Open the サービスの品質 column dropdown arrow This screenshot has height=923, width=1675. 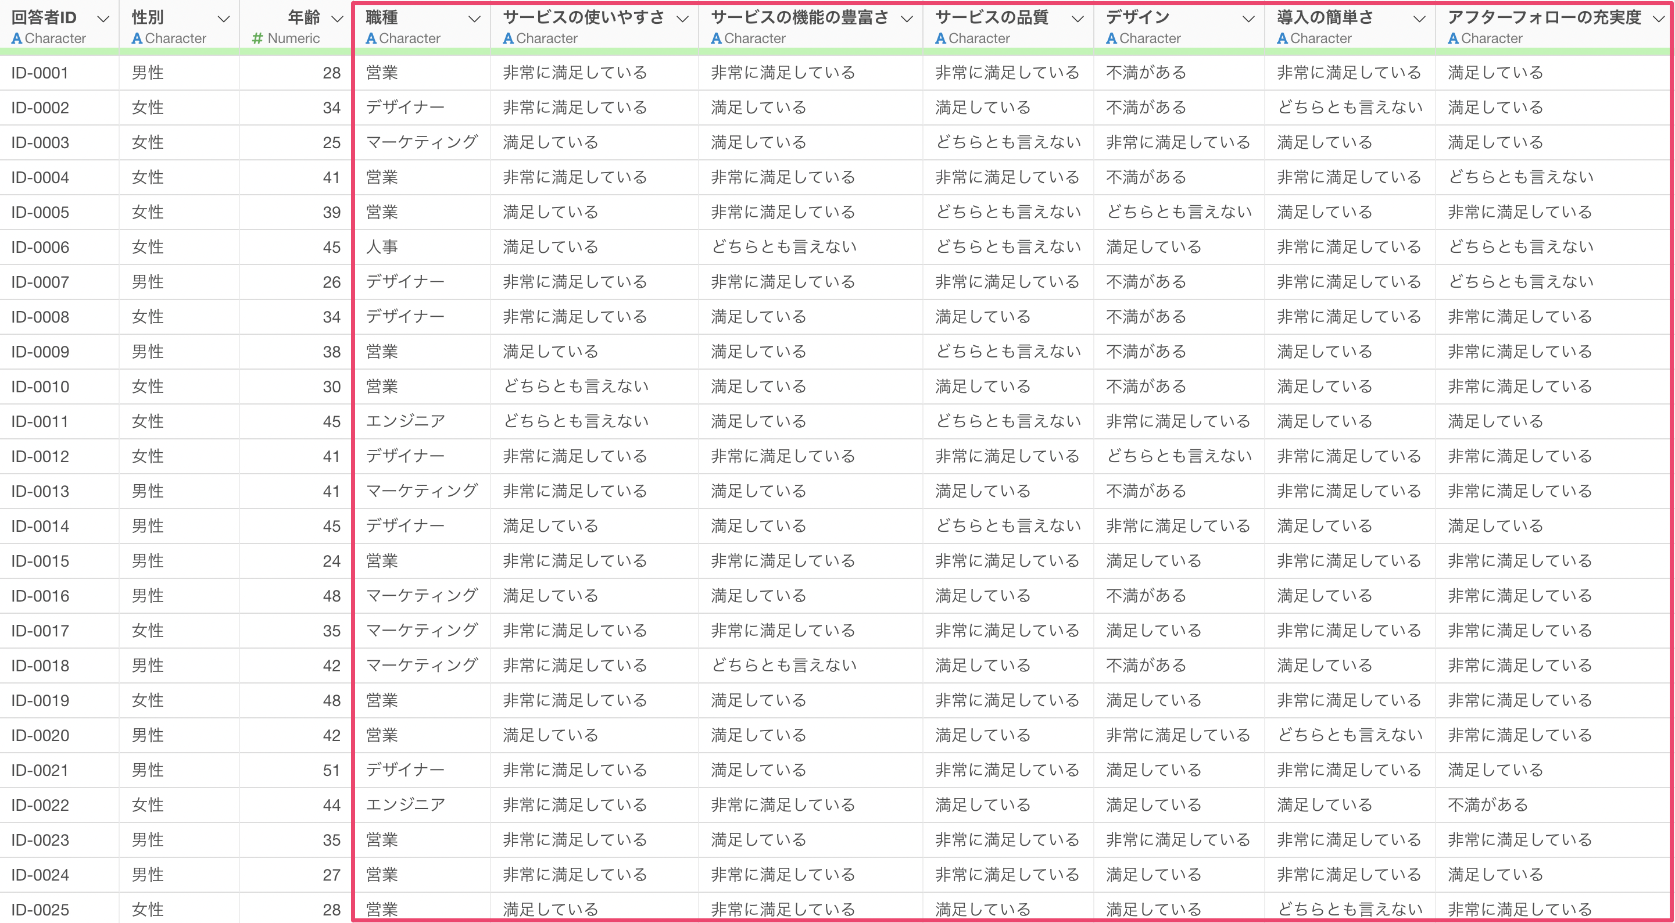tap(1078, 19)
